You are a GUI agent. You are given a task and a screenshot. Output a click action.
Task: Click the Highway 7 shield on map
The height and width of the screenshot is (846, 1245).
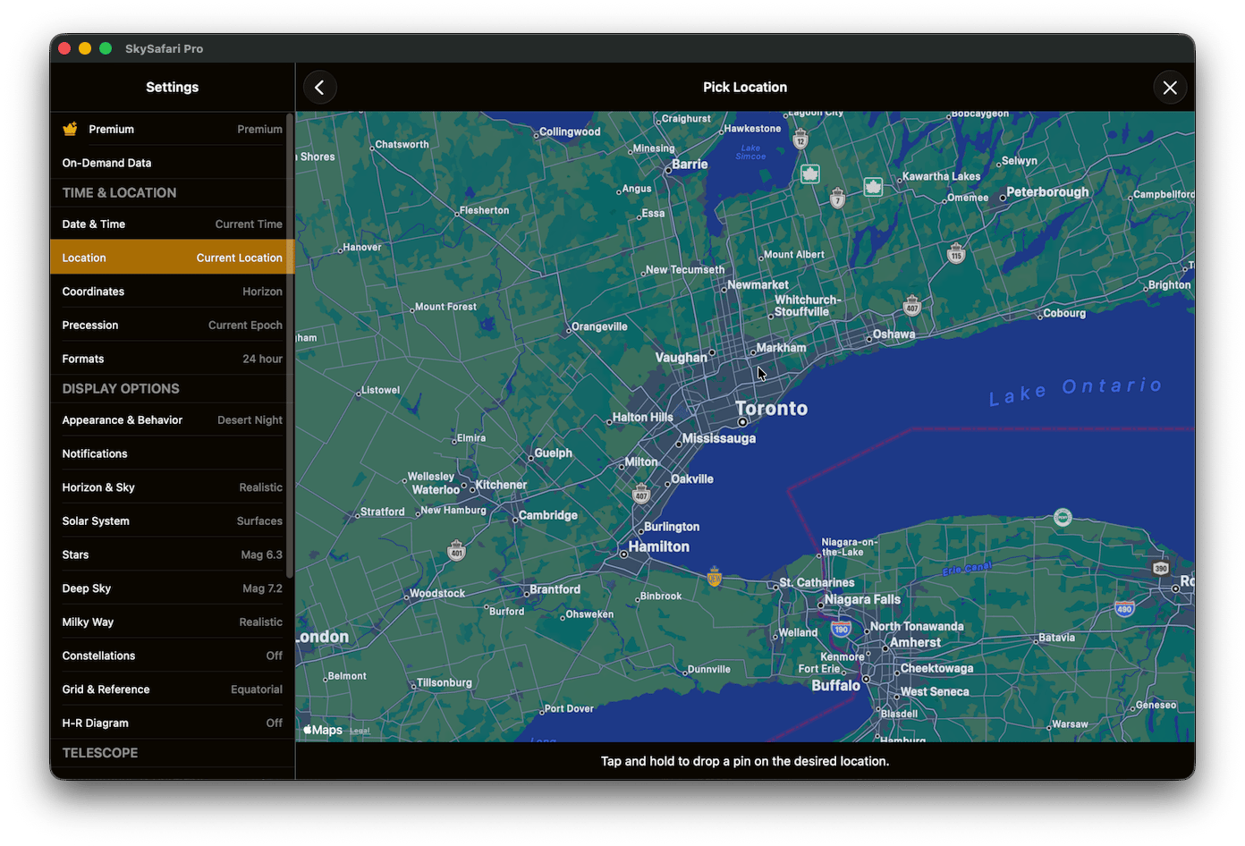pyautogui.click(x=837, y=198)
